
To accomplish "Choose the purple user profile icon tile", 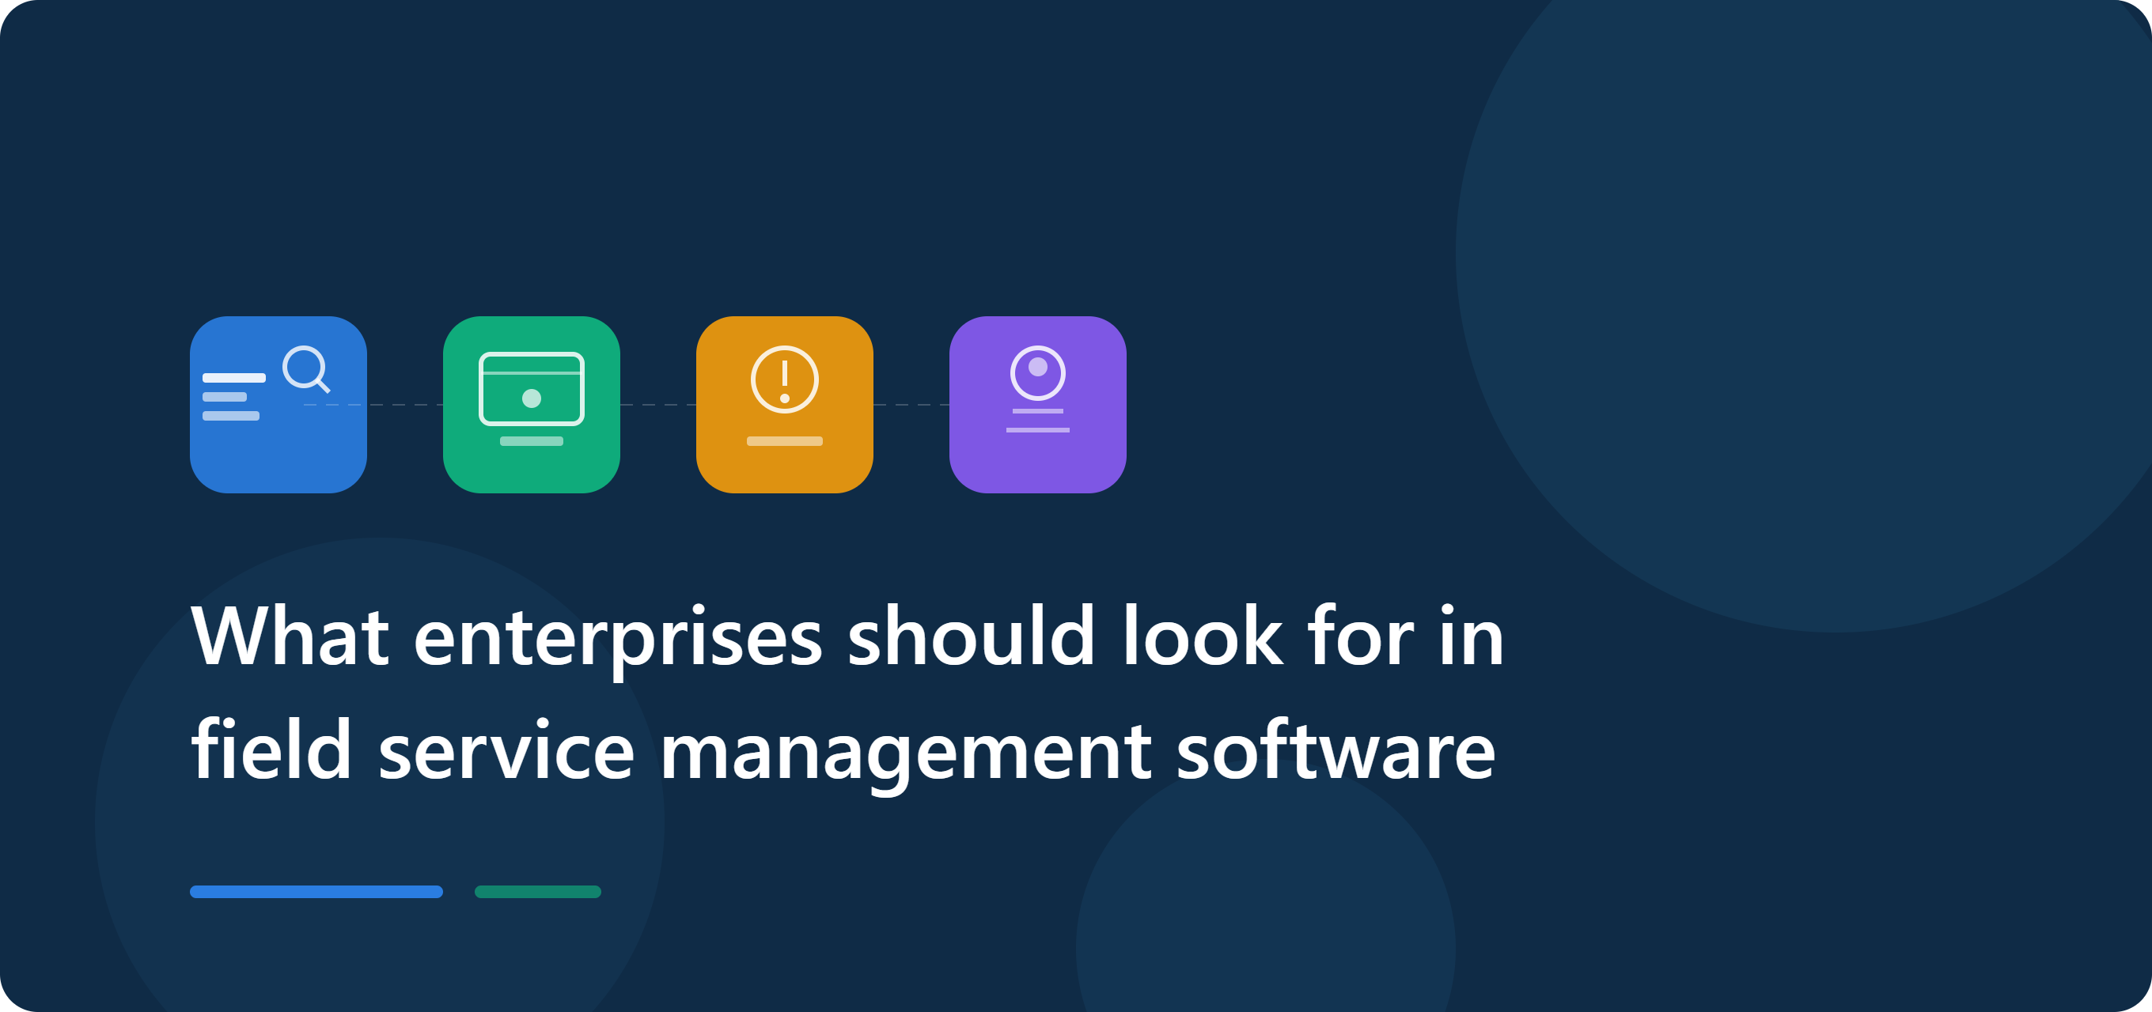I will [x=1037, y=405].
